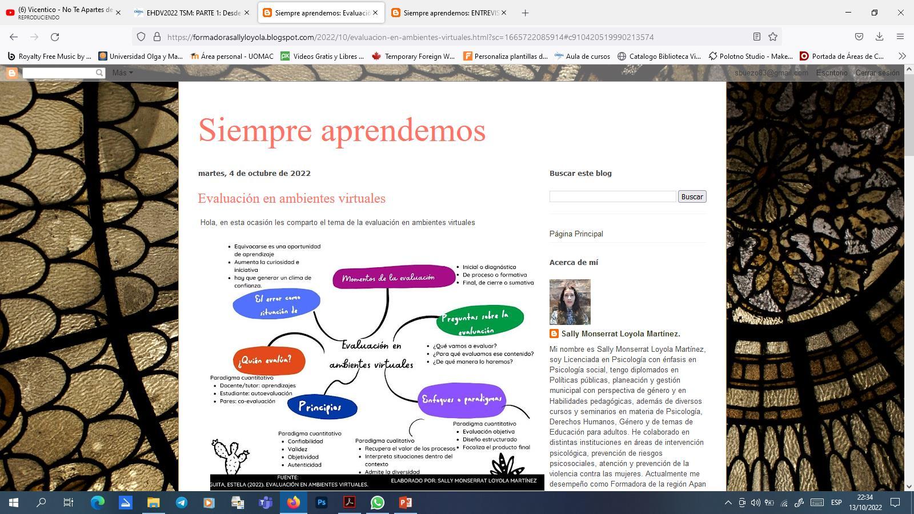
Task: Show more bookmarks with the overflow chevron
Action: pyautogui.click(x=902, y=56)
